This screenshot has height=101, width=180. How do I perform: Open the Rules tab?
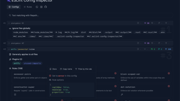click(x=28, y=7)
